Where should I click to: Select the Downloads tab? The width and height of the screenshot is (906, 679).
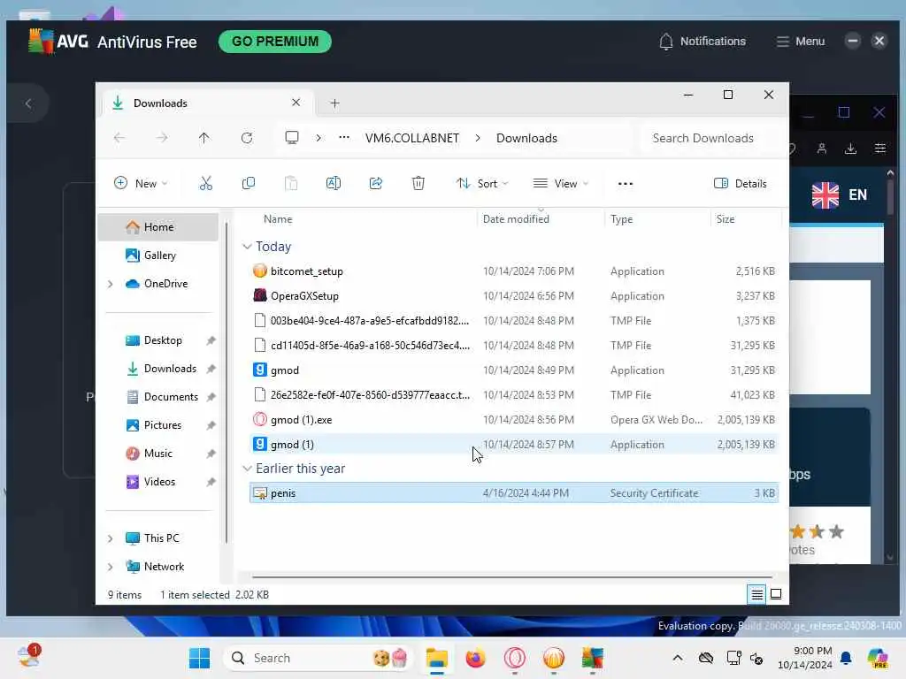pyautogui.click(x=207, y=103)
